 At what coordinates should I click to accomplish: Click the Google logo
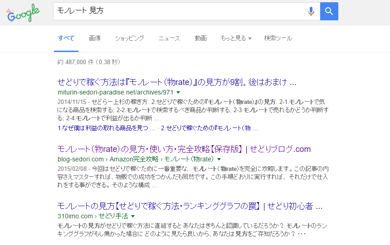click(x=23, y=13)
